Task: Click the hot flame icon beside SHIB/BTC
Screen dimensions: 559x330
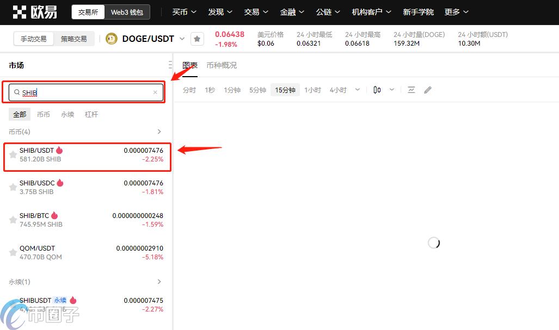Action: click(54, 215)
